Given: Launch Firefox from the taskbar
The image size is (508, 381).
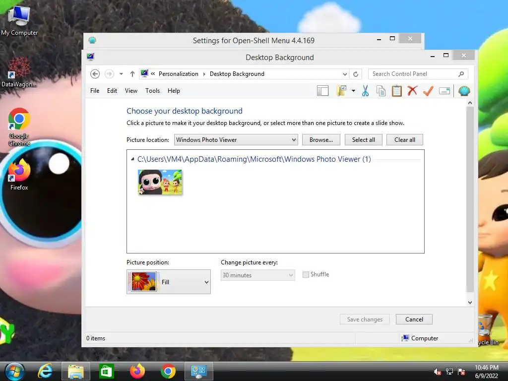Looking at the screenshot, I should click(137, 371).
